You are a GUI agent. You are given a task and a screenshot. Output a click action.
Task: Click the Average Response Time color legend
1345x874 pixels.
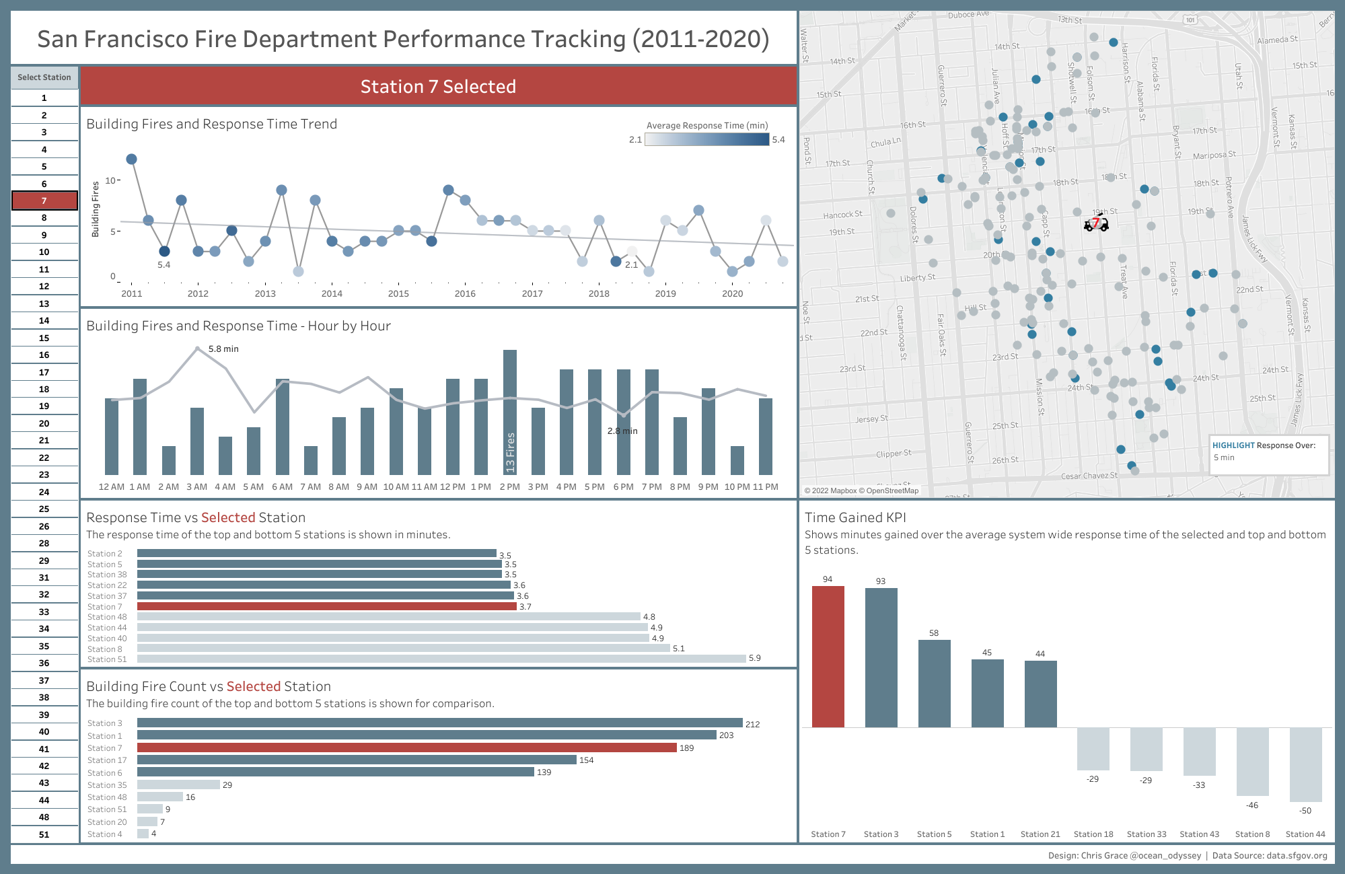[706, 139]
